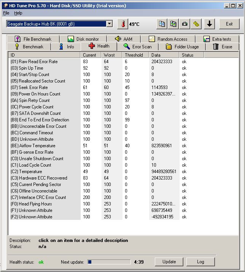Image resolution: width=245 pixels, height=272 pixels.
Task: Click the black down-arrow toolbar icon
Action: pyautogui.click(x=210, y=24)
